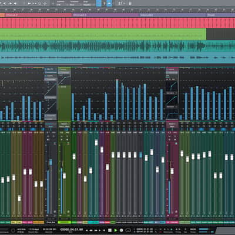Click the circular icon in the top toolbar

tap(39, 4)
